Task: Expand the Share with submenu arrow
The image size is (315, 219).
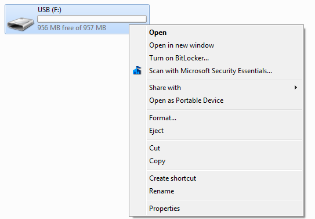Action: (x=295, y=88)
